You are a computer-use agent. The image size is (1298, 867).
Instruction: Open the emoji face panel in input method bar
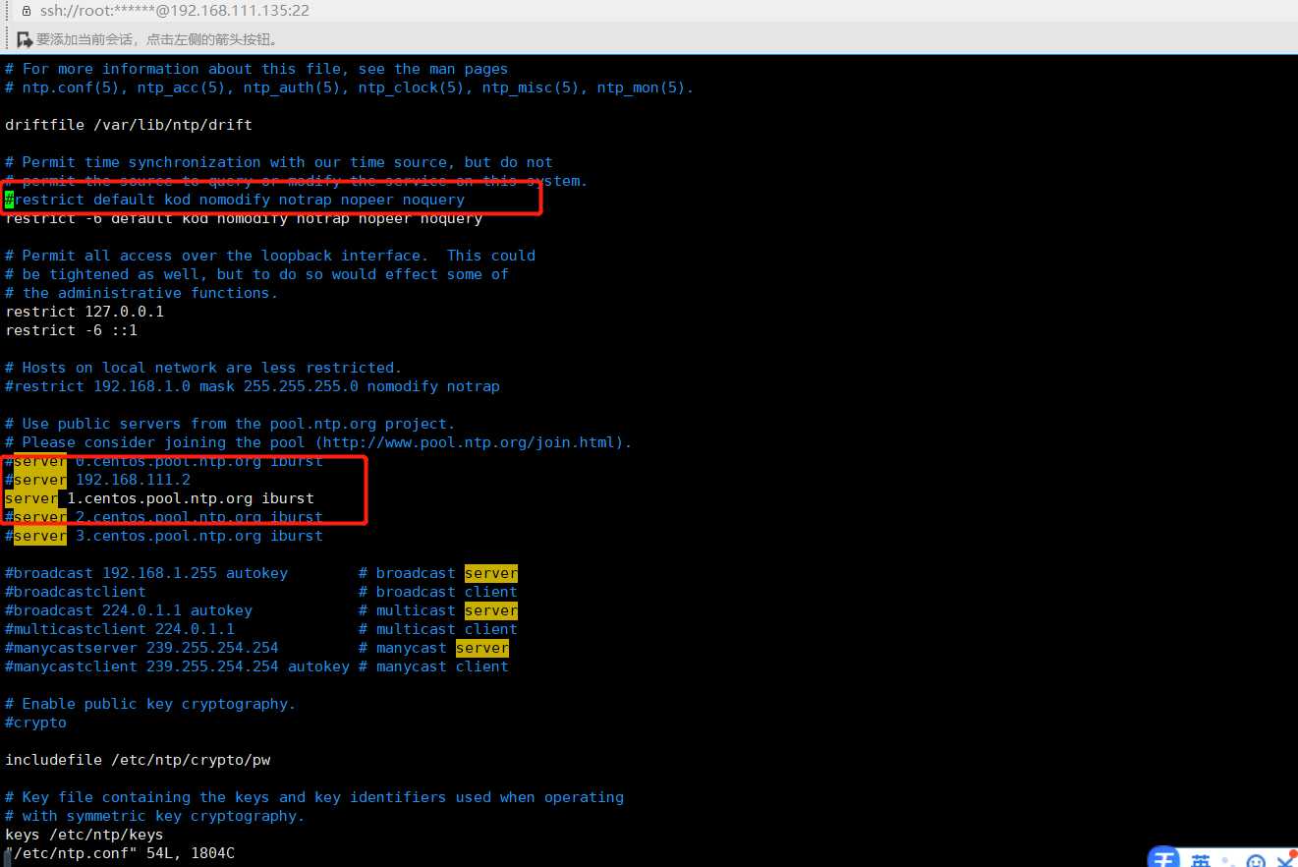click(1256, 861)
